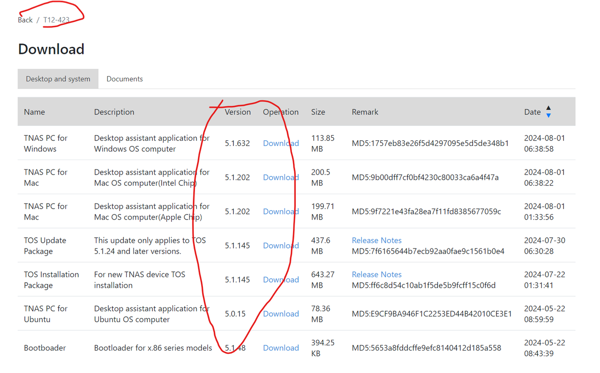Click the new TNAS device installation description
Image resolution: width=600 pixels, height=373 pixels.
[x=140, y=280]
